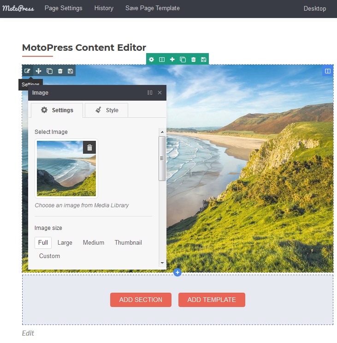Click ADD SECTION button
Screen dimensions: 337x343
point(141,300)
